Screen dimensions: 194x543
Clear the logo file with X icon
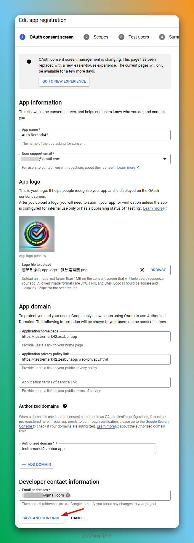(142, 270)
